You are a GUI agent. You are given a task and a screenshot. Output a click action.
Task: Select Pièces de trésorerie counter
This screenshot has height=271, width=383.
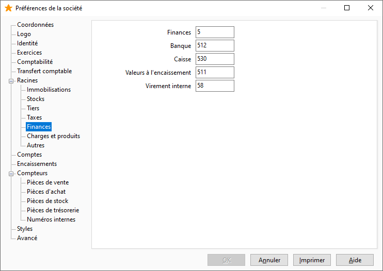(x=53, y=210)
